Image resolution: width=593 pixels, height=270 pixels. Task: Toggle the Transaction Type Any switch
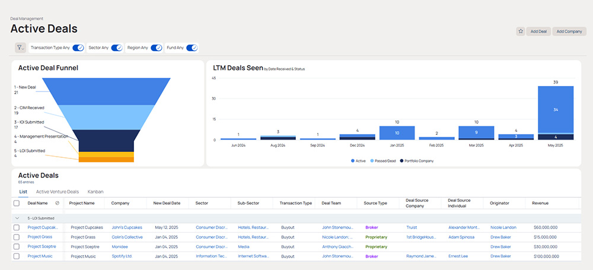(x=78, y=47)
